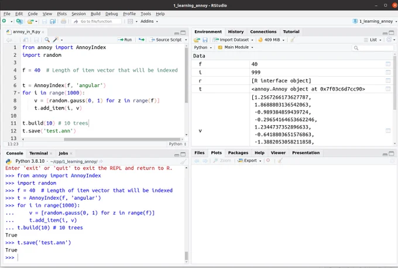The width and height of the screenshot is (398, 268).
Task: Click the Environment search box
Action: pyautogui.click(x=373, y=48)
